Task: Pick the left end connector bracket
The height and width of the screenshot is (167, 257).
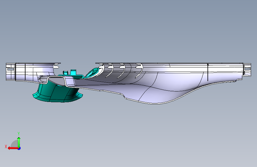Action: [x=11, y=72]
